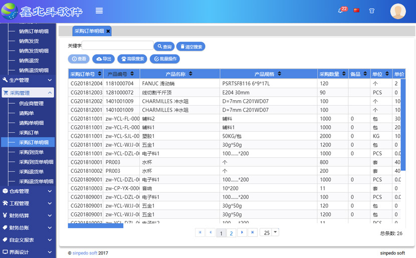Sort by 采购订单号 column arrows
This screenshot has height=258, width=416.
(x=100, y=74)
